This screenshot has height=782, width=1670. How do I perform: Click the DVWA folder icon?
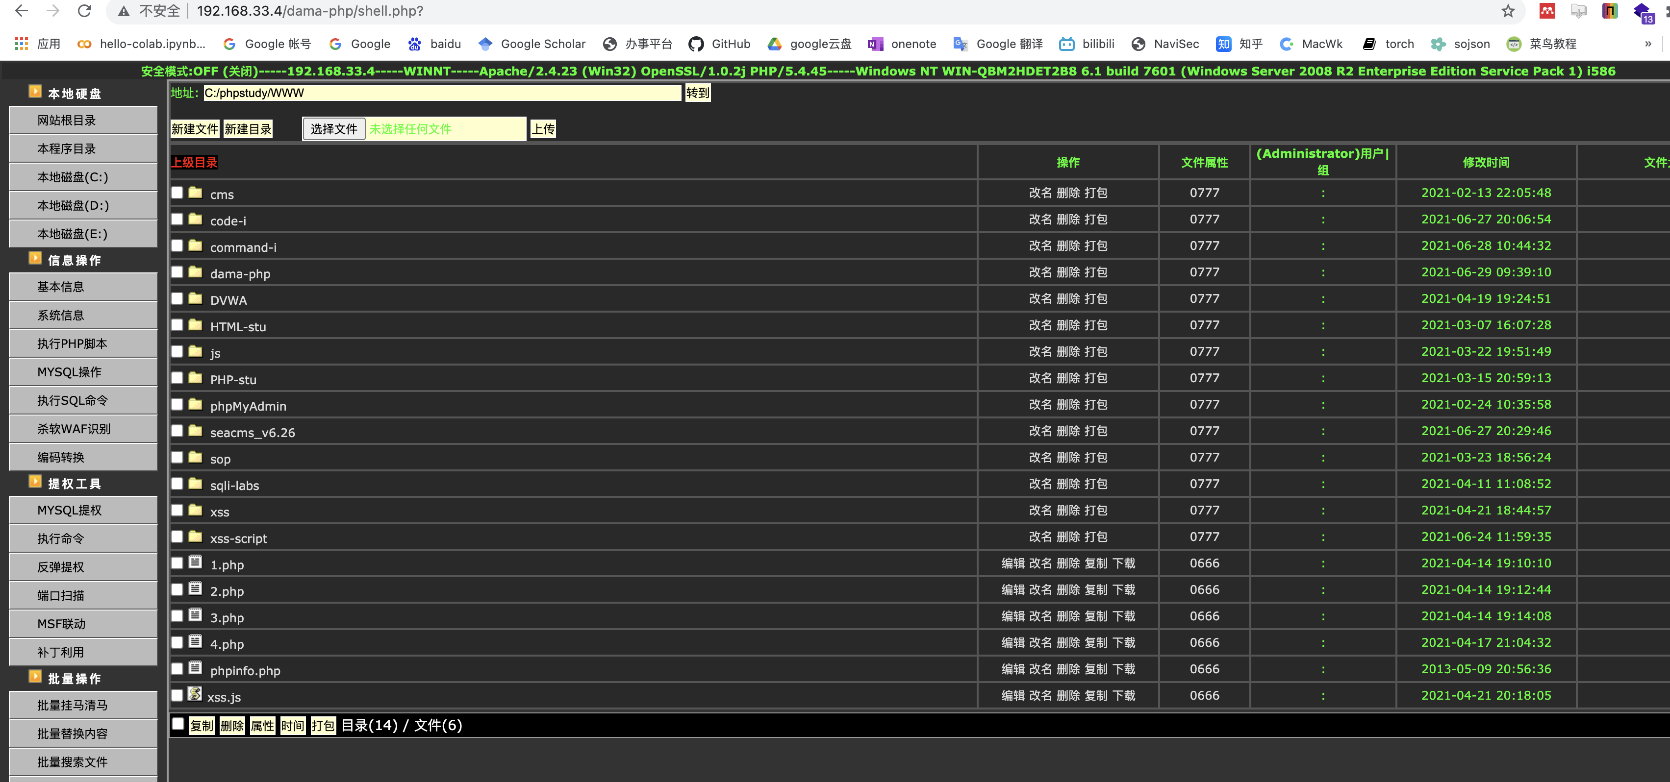195,299
